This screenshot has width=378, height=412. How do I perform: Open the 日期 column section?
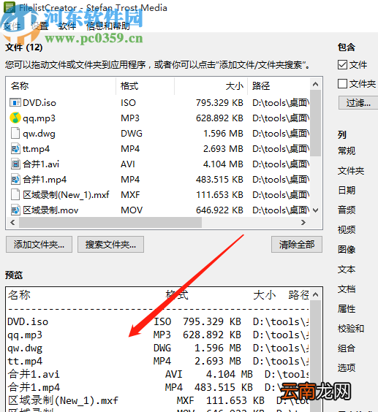[347, 190]
